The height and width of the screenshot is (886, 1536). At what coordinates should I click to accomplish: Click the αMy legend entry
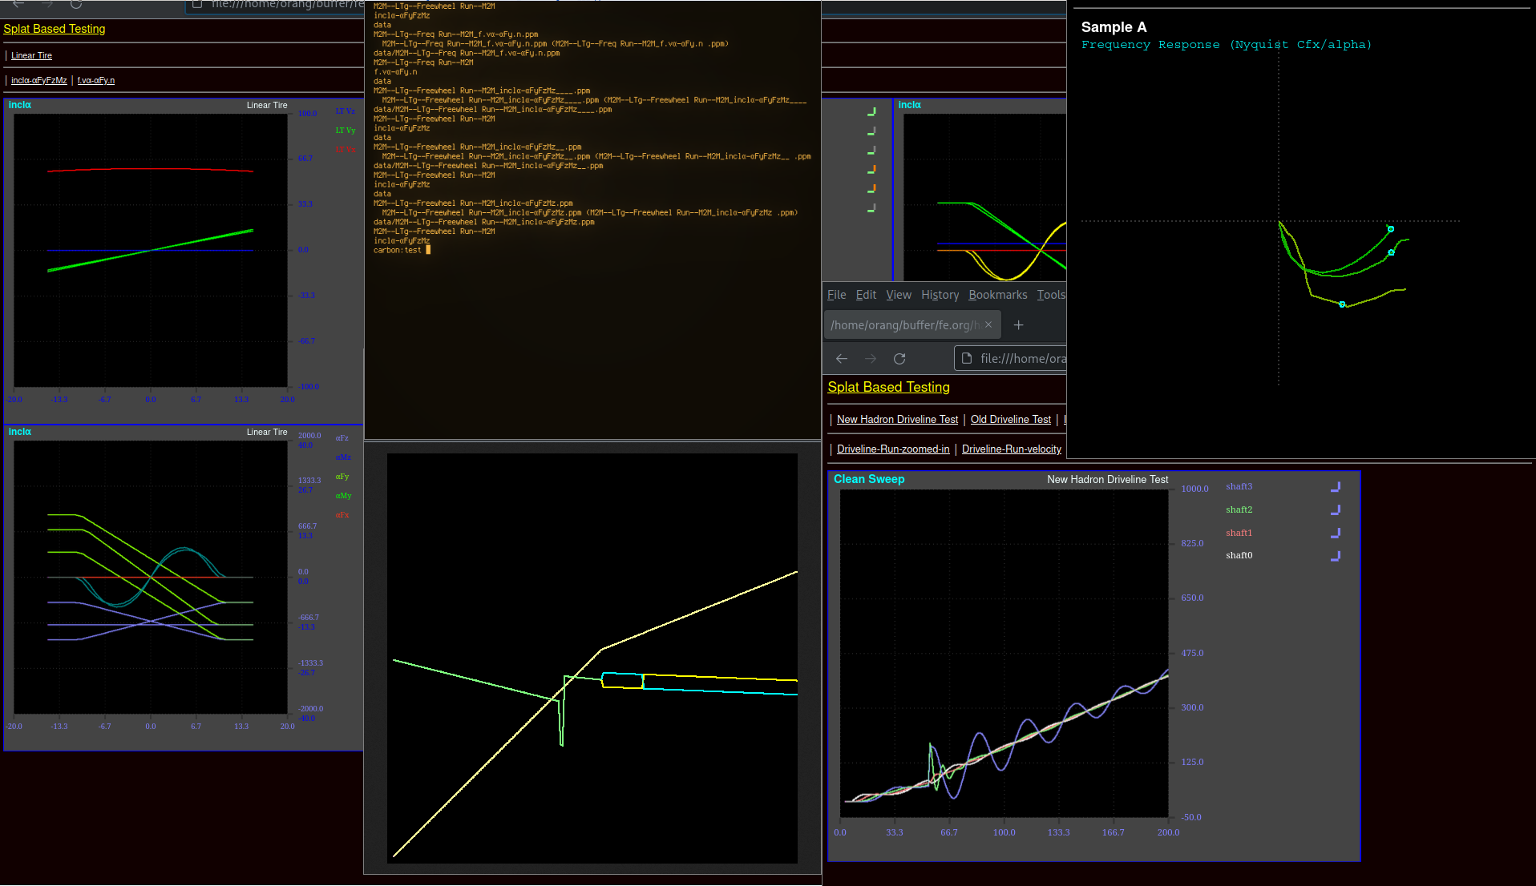coord(343,496)
